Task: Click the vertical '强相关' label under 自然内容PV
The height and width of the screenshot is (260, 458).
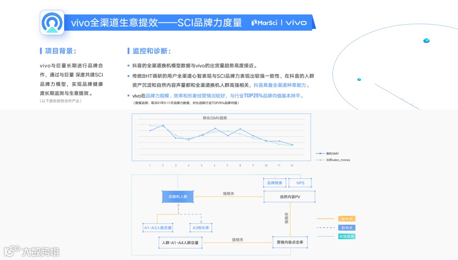Action: pyautogui.click(x=286, y=218)
